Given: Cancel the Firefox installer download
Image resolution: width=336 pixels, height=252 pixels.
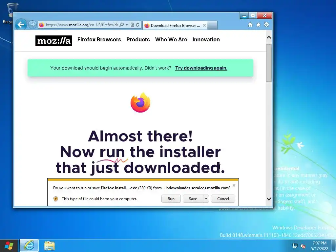Looking at the screenshot, I should point(223,199).
